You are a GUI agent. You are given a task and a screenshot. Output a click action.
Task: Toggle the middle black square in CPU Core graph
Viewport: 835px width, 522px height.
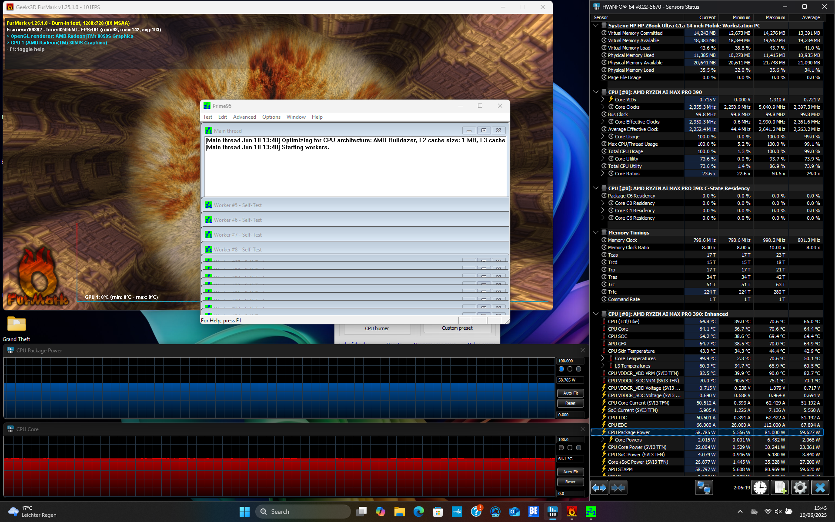click(x=570, y=448)
